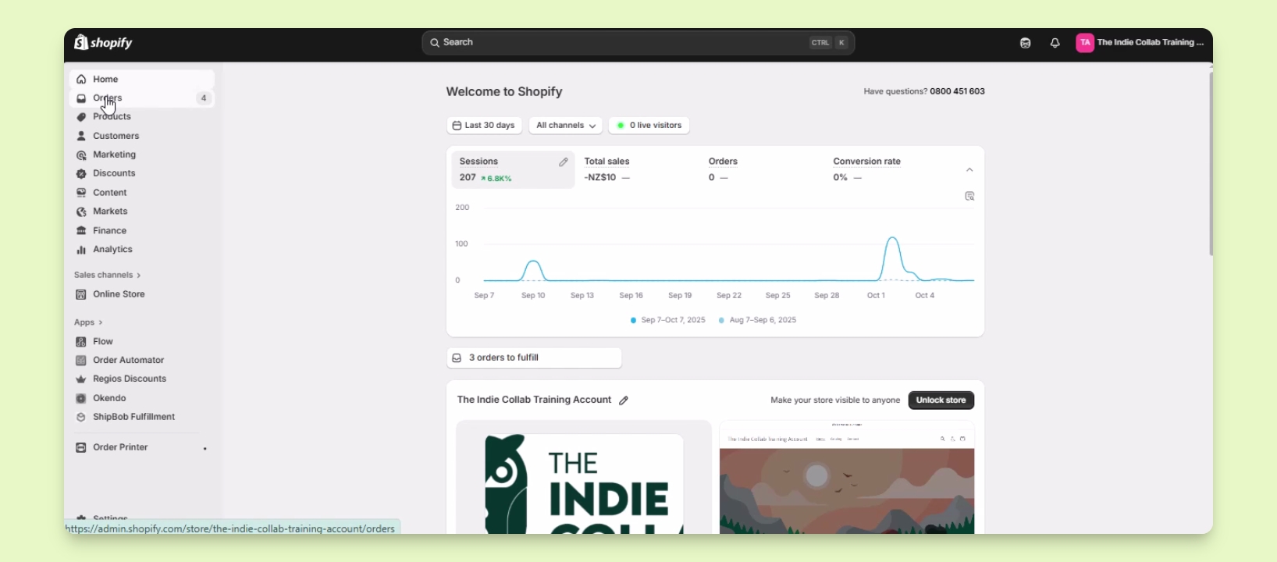Image resolution: width=1277 pixels, height=562 pixels.
Task: Expand the Sales channels section
Action: (108, 276)
